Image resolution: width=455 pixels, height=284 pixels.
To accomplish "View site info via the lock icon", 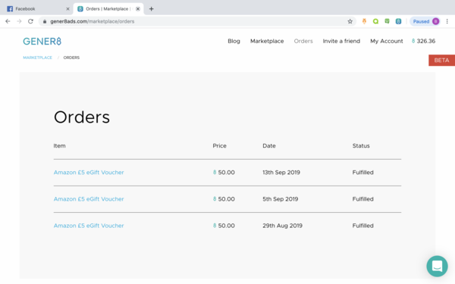I will (45, 21).
